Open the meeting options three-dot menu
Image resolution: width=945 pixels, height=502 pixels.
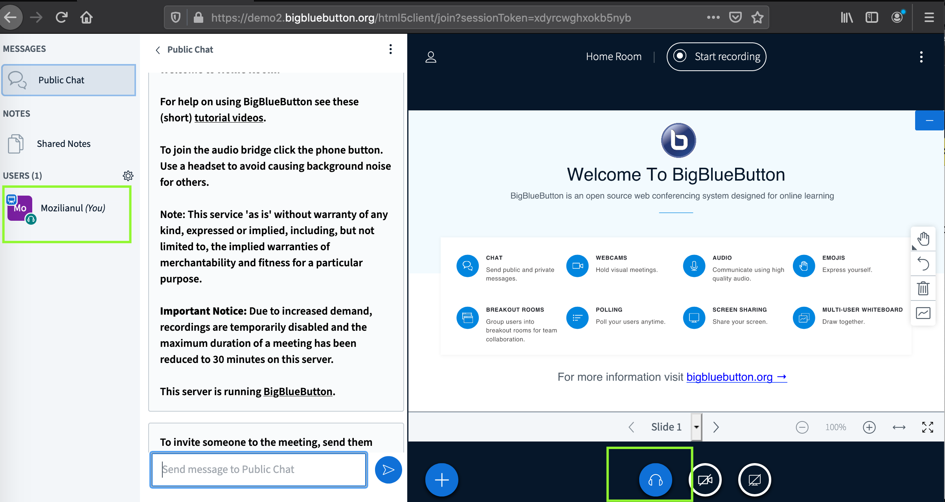click(x=921, y=57)
